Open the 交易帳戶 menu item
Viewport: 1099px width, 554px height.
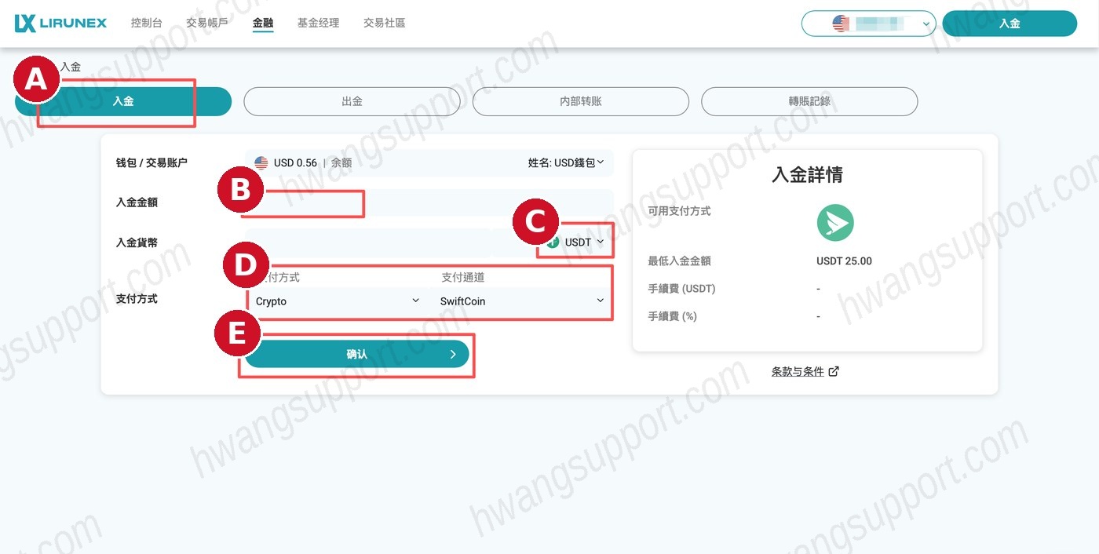click(x=207, y=24)
